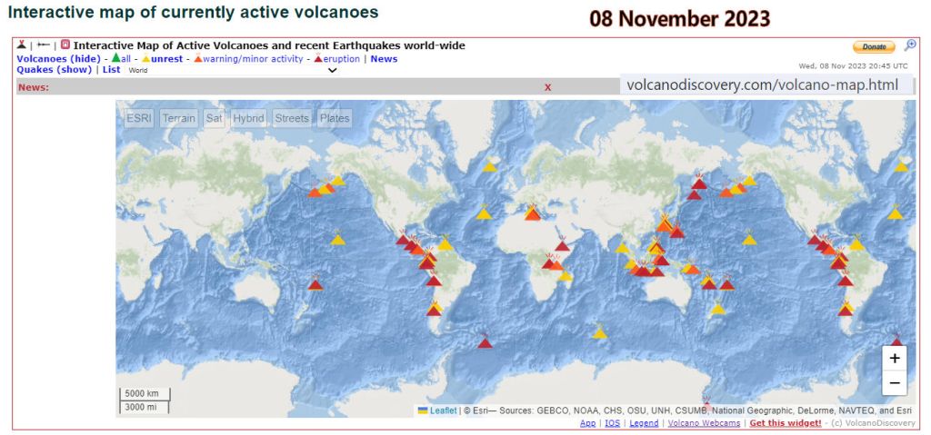931x435 pixels.
Task: Click the volcano icon in the header
Action: click(22, 44)
